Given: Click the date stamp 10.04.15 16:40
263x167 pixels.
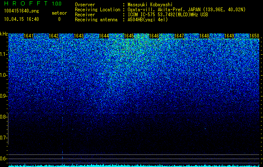Looking at the screenshot, I should 21,19.
